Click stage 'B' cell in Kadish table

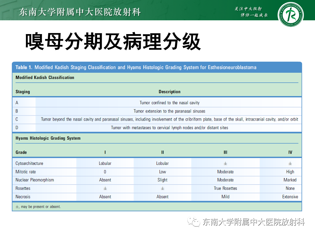coord(17,111)
